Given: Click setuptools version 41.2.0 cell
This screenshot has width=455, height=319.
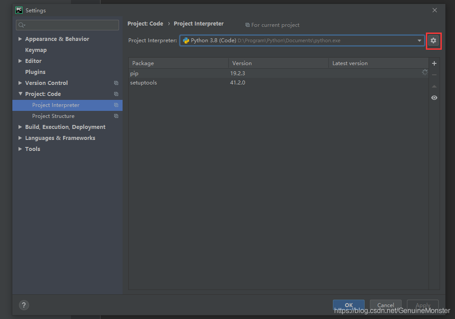Looking at the screenshot, I should point(237,83).
